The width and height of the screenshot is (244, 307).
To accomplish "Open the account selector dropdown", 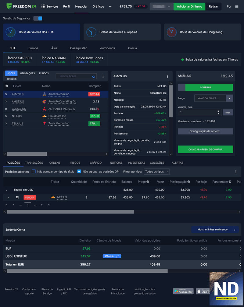I will pyautogui.click(x=161, y=6).
